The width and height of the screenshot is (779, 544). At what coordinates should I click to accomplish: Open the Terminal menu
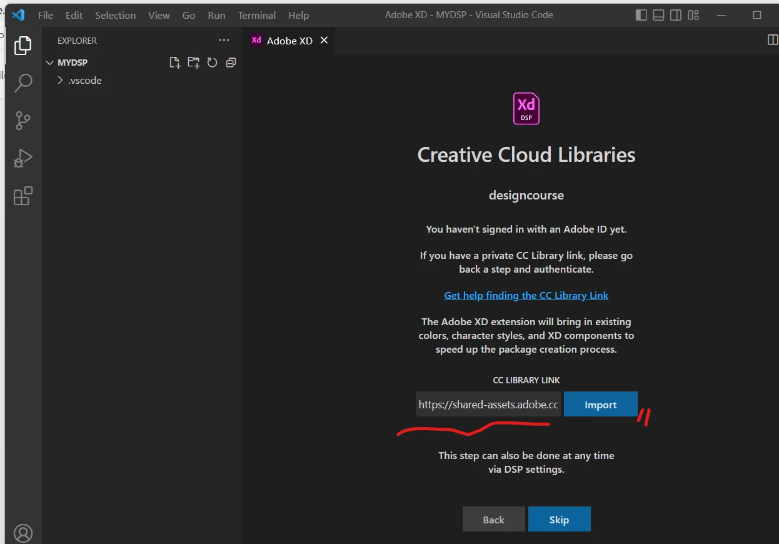point(257,15)
